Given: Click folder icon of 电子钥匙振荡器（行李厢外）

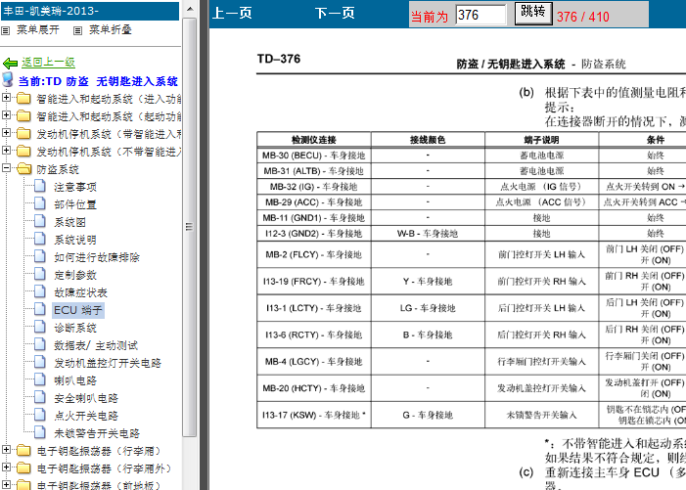Looking at the screenshot, I should [x=23, y=468].
